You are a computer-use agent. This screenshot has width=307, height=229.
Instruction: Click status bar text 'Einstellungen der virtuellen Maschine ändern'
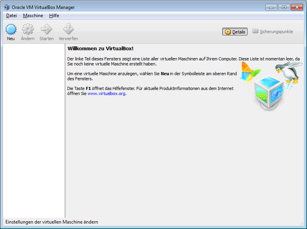tap(52, 222)
